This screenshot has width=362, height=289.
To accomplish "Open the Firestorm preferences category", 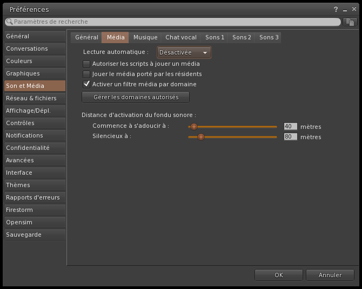I will tap(35, 210).
